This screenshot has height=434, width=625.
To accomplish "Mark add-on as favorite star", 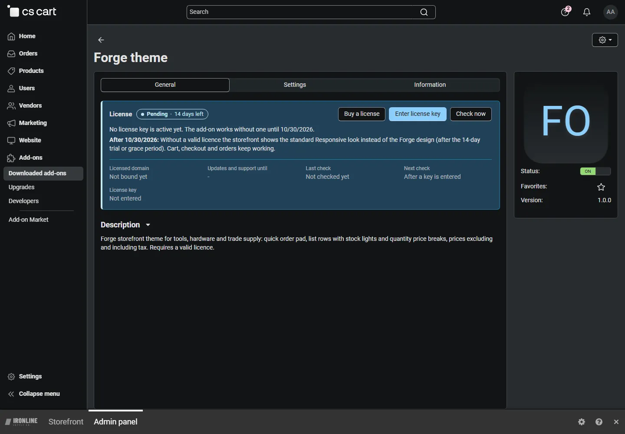I will click(601, 187).
